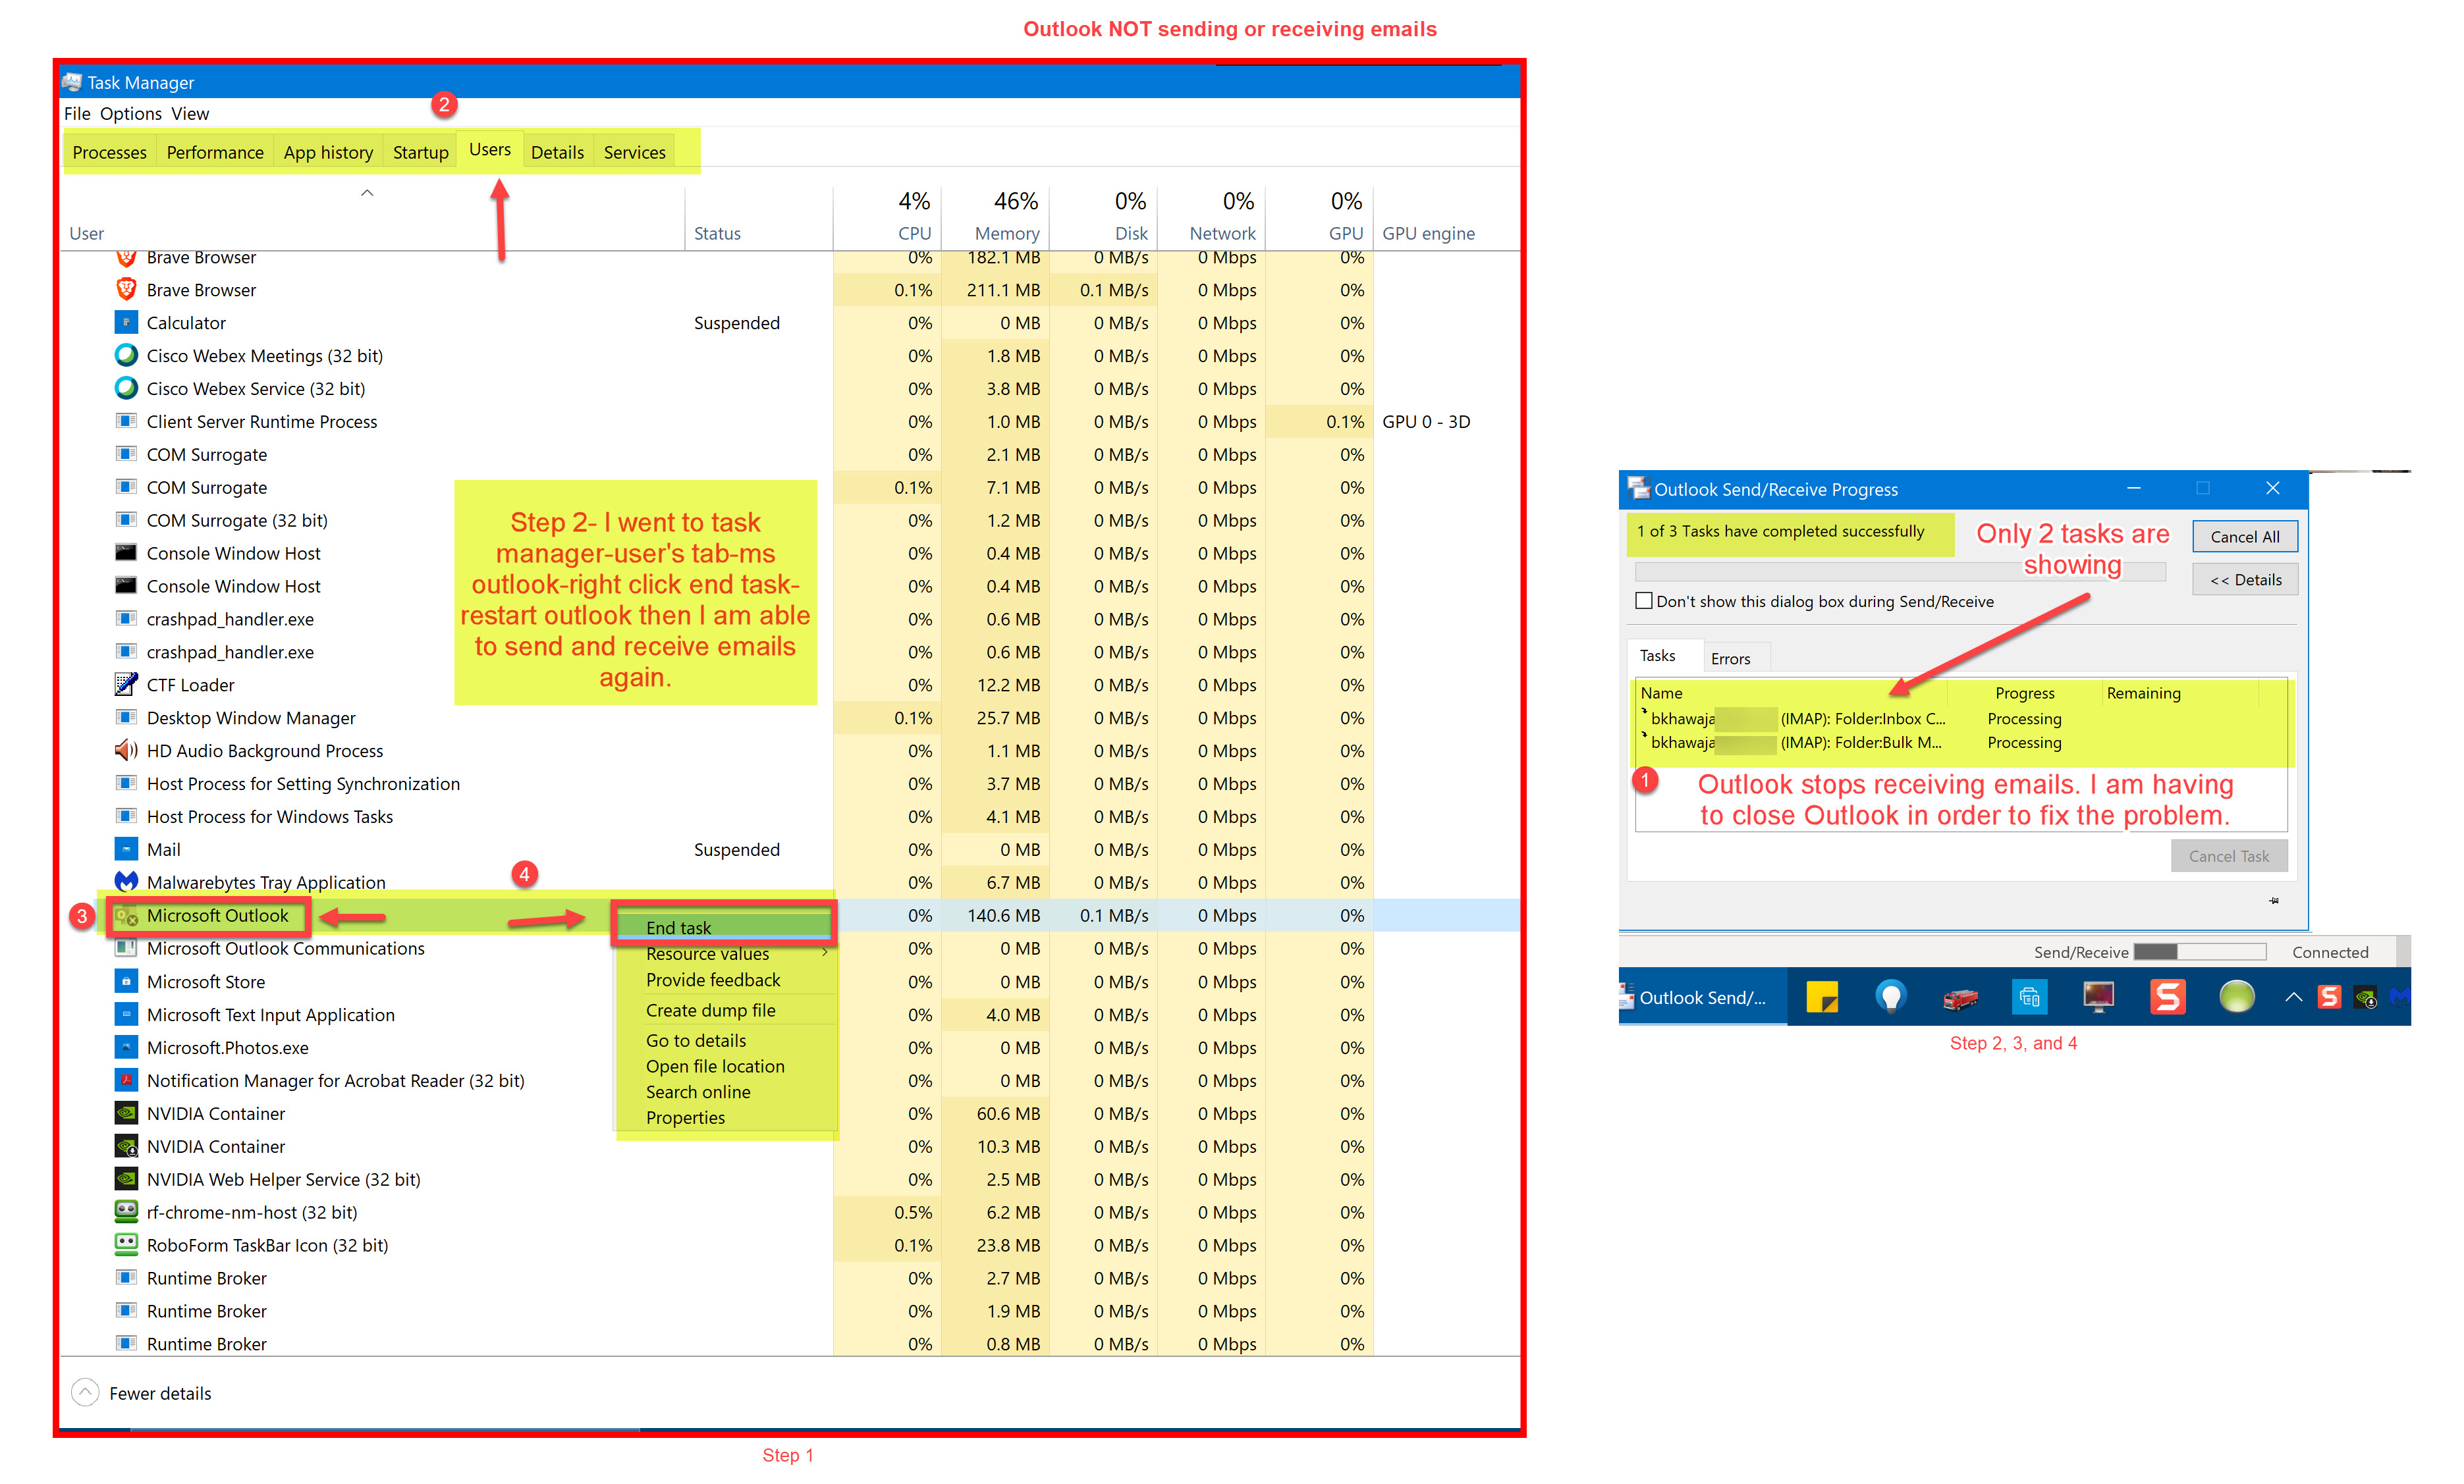Open the green sphere taskbar app

pyautogui.click(x=2237, y=997)
